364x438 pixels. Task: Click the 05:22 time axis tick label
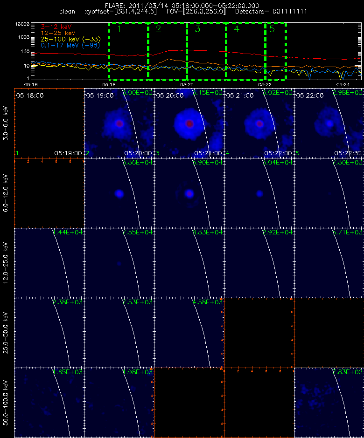265,84
